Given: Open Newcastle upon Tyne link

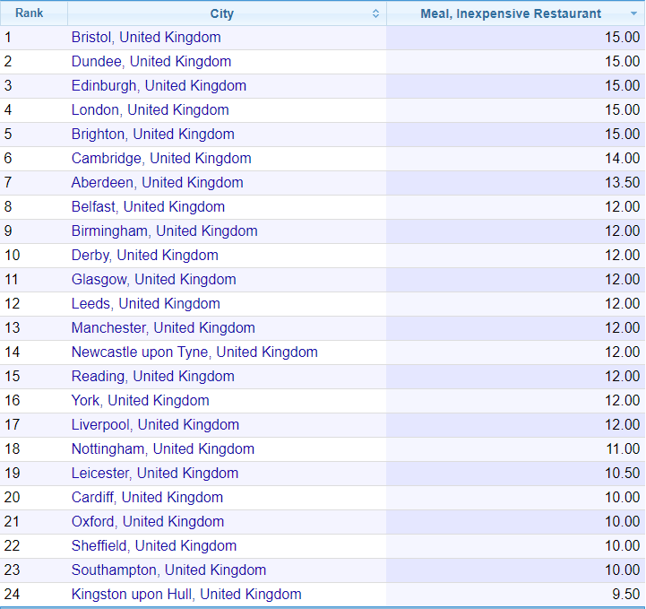Looking at the screenshot, I should click(194, 352).
